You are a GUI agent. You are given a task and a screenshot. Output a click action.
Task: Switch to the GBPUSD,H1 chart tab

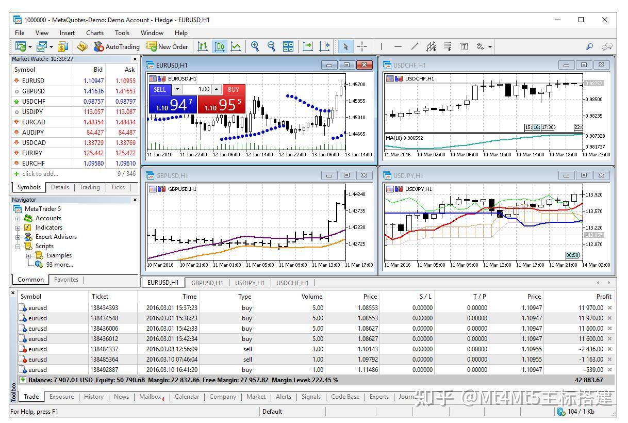click(207, 283)
